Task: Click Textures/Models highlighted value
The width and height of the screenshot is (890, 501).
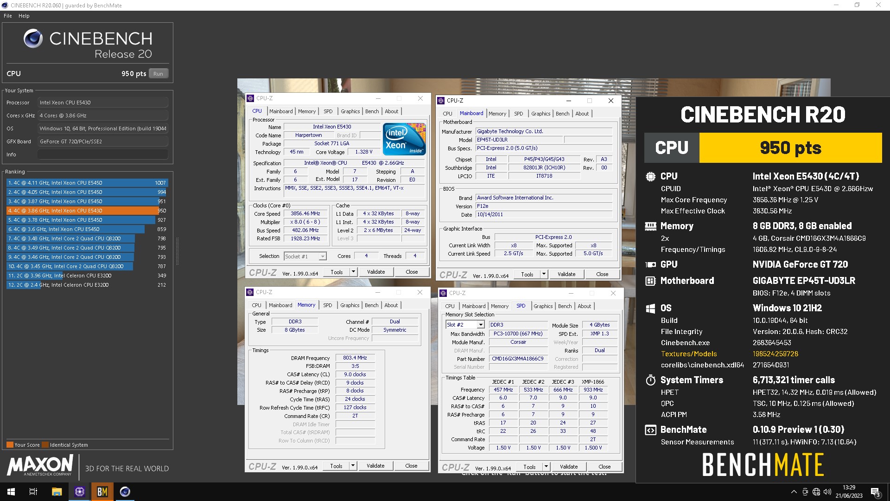Action: pyautogui.click(x=775, y=354)
